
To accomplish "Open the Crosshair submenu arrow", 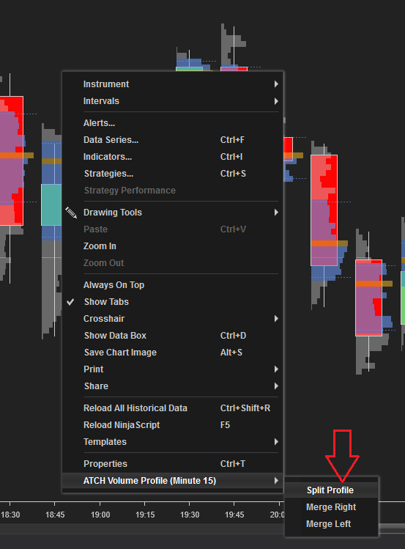I will pos(276,319).
